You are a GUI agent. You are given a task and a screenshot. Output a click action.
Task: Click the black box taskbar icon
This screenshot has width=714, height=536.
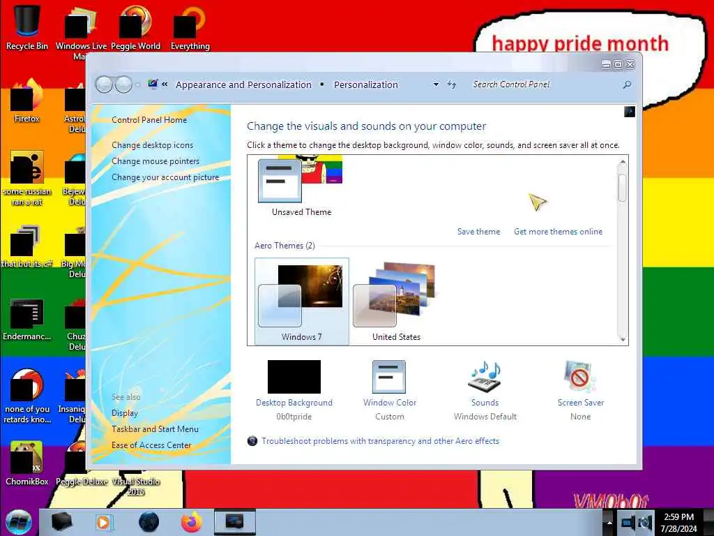(x=61, y=522)
